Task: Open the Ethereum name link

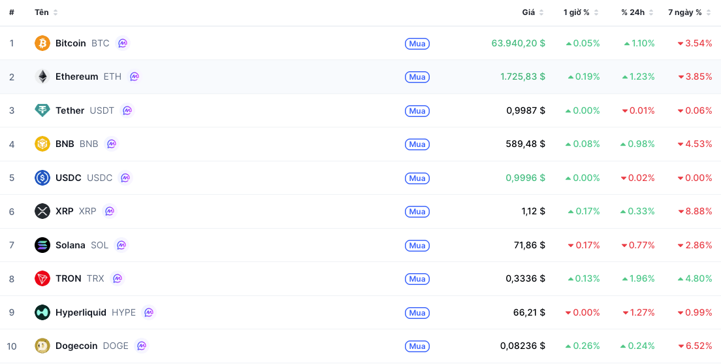Action: [77, 77]
